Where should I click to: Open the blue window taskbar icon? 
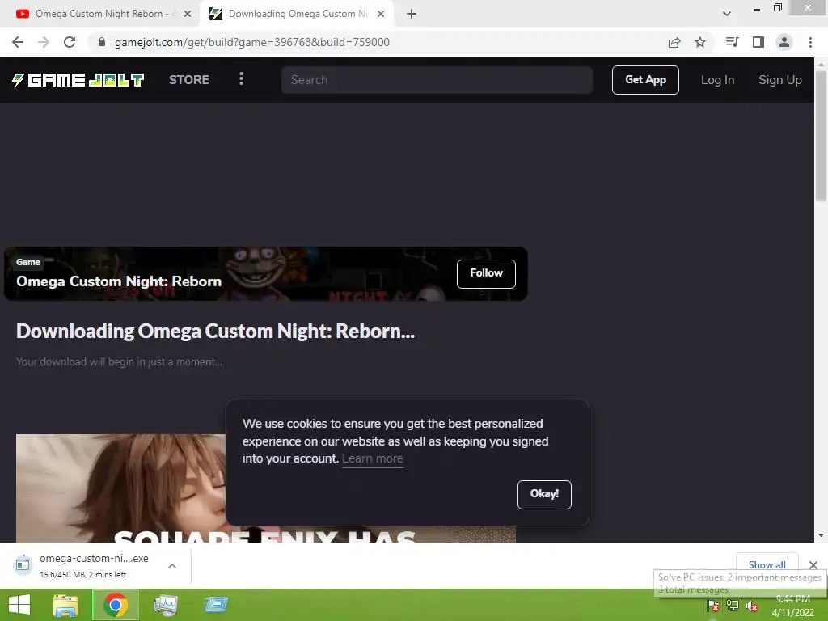click(x=215, y=605)
